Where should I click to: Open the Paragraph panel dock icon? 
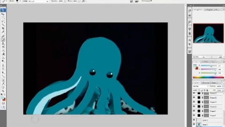[x=189, y=44]
